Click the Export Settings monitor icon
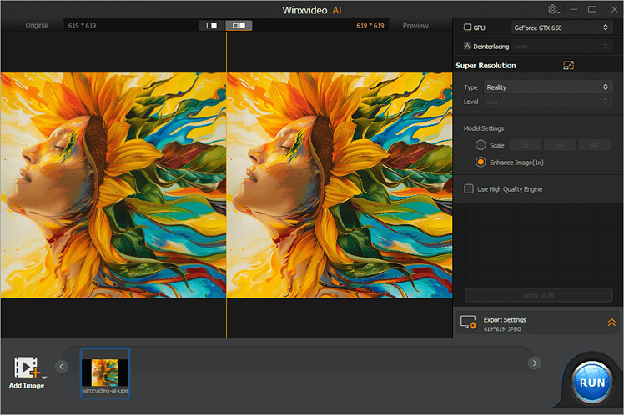Screen dimensions: 624x415 coord(468,323)
